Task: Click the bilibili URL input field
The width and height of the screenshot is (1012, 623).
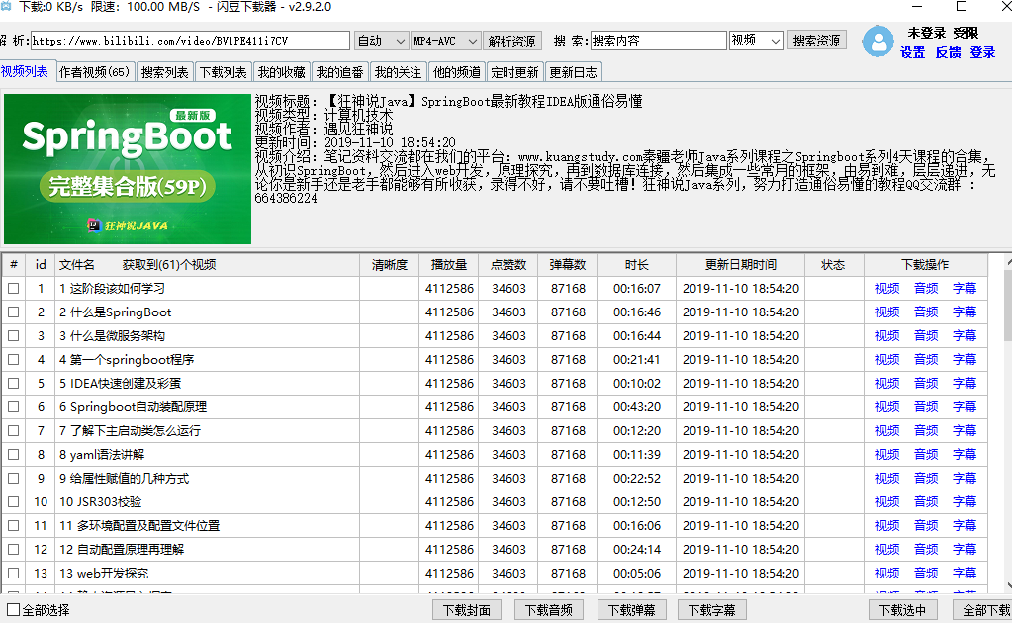Action: pos(190,41)
